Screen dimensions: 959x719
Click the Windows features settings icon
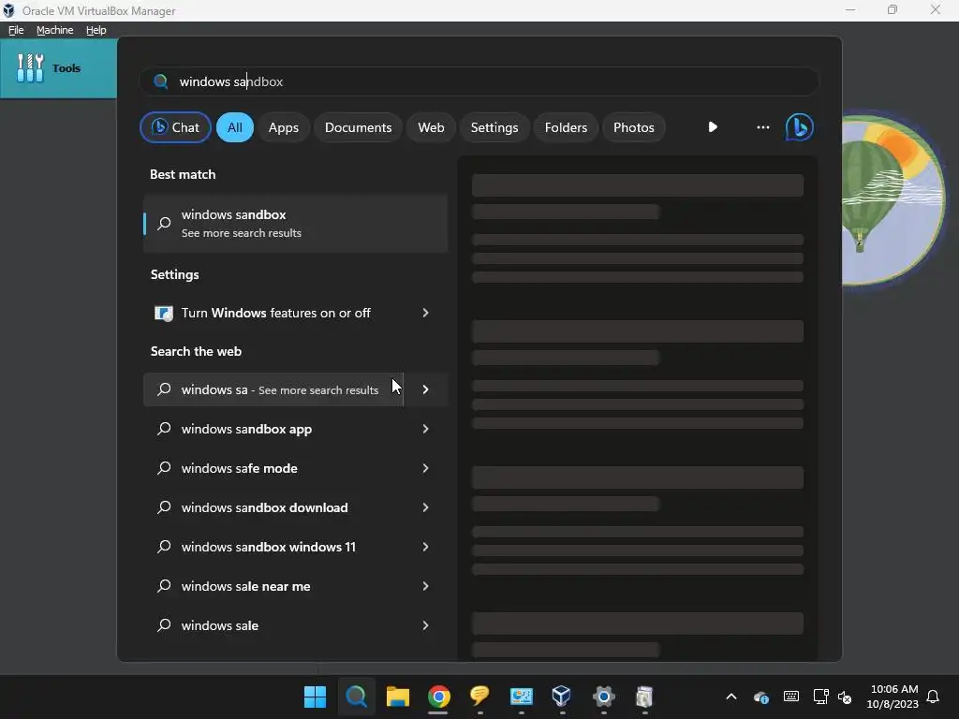point(163,313)
